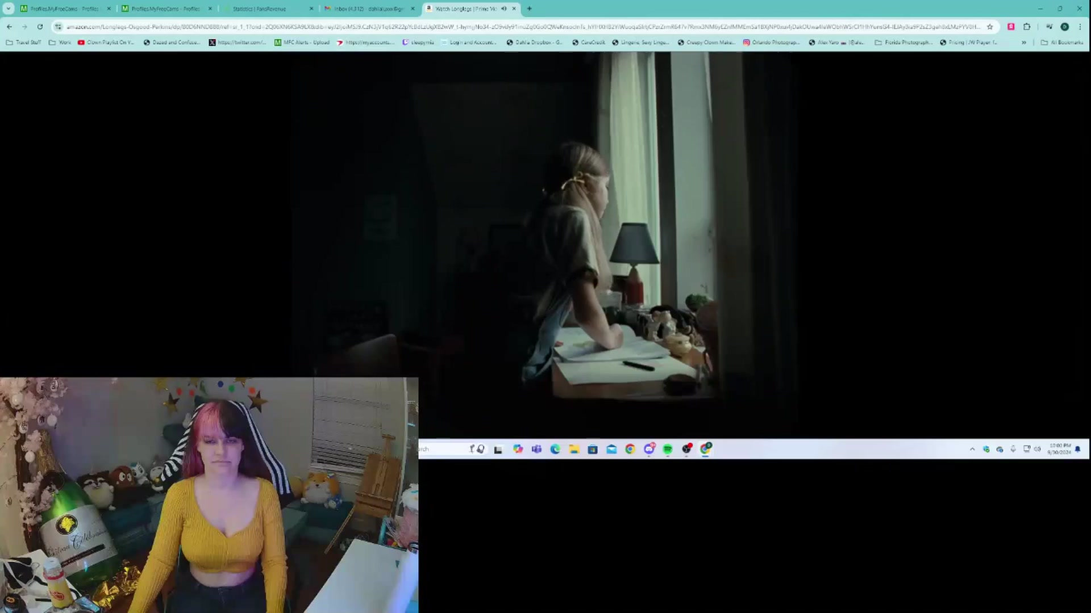Open Copilot from the taskbar
The image size is (1091, 613).
pyautogui.click(x=518, y=449)
